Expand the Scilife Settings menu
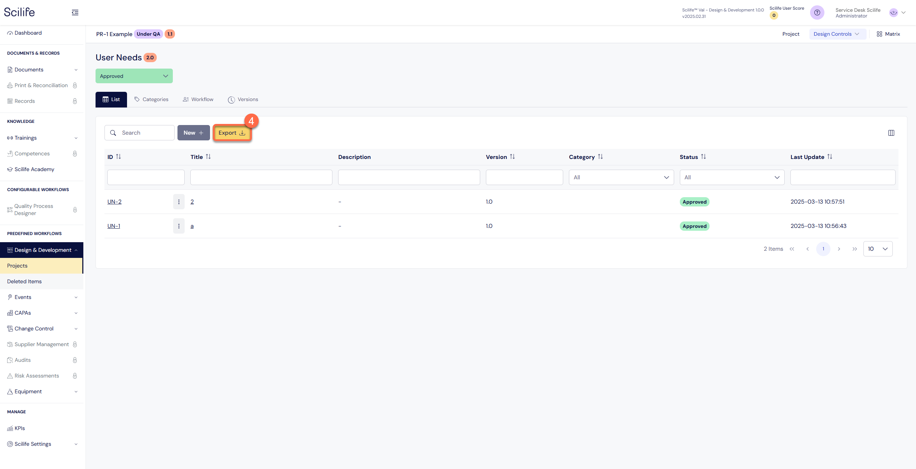Screen dimensions: 916x469 (42, 444)
